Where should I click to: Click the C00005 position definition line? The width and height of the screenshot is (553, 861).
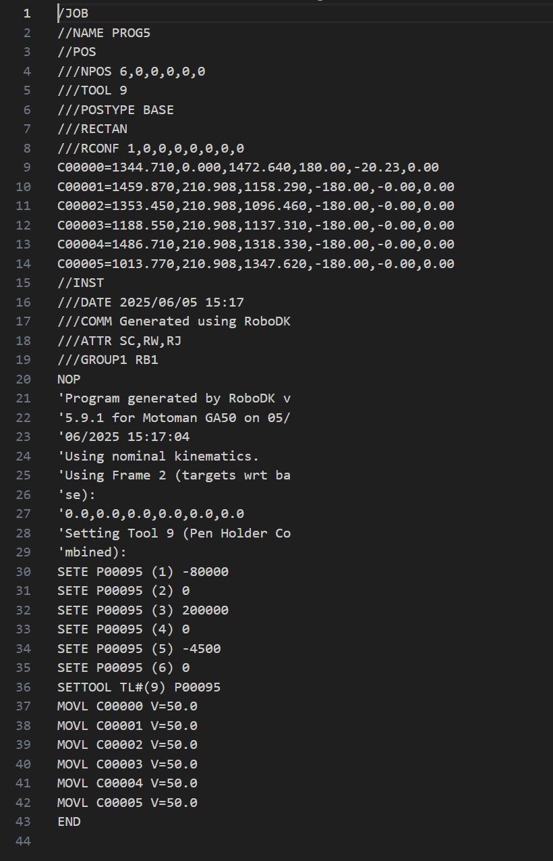(x=256, y=263)
